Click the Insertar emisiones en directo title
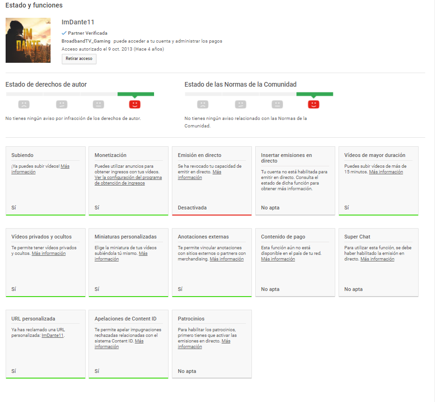The height and width of the screenshot is (402, 435). point(286,158)
